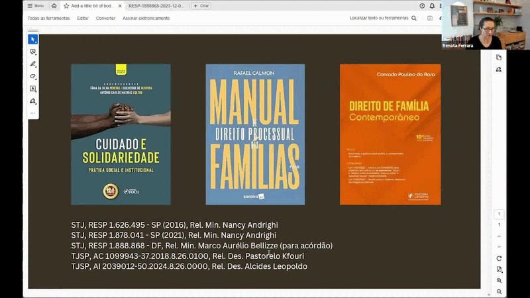
Task: Open the help question mark icon
Action: (422, 6)
